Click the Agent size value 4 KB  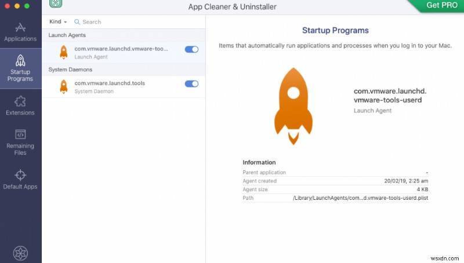pos(422,189)
